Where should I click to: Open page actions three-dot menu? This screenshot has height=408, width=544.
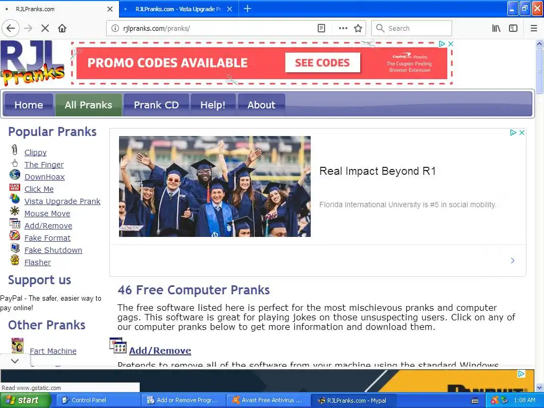click(343, 28)
